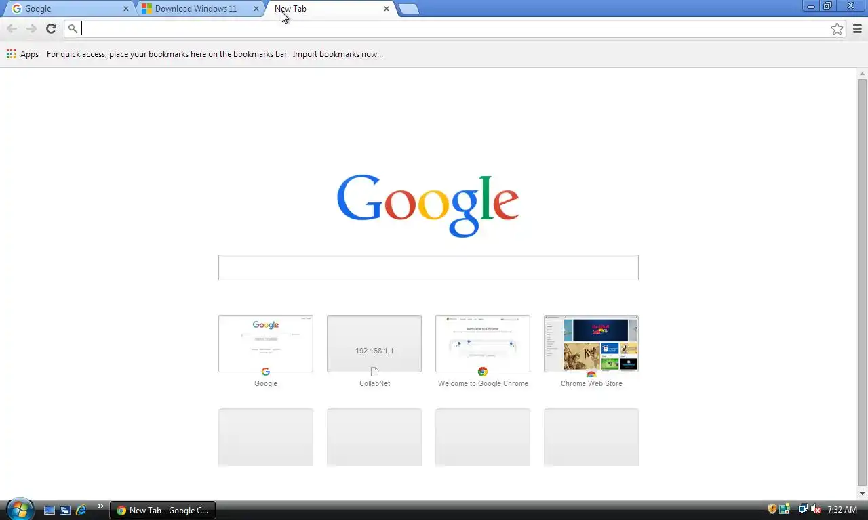This screenshot has height=520, width=868.
Task: Reload the current page
Action: [x=51, y=28]
